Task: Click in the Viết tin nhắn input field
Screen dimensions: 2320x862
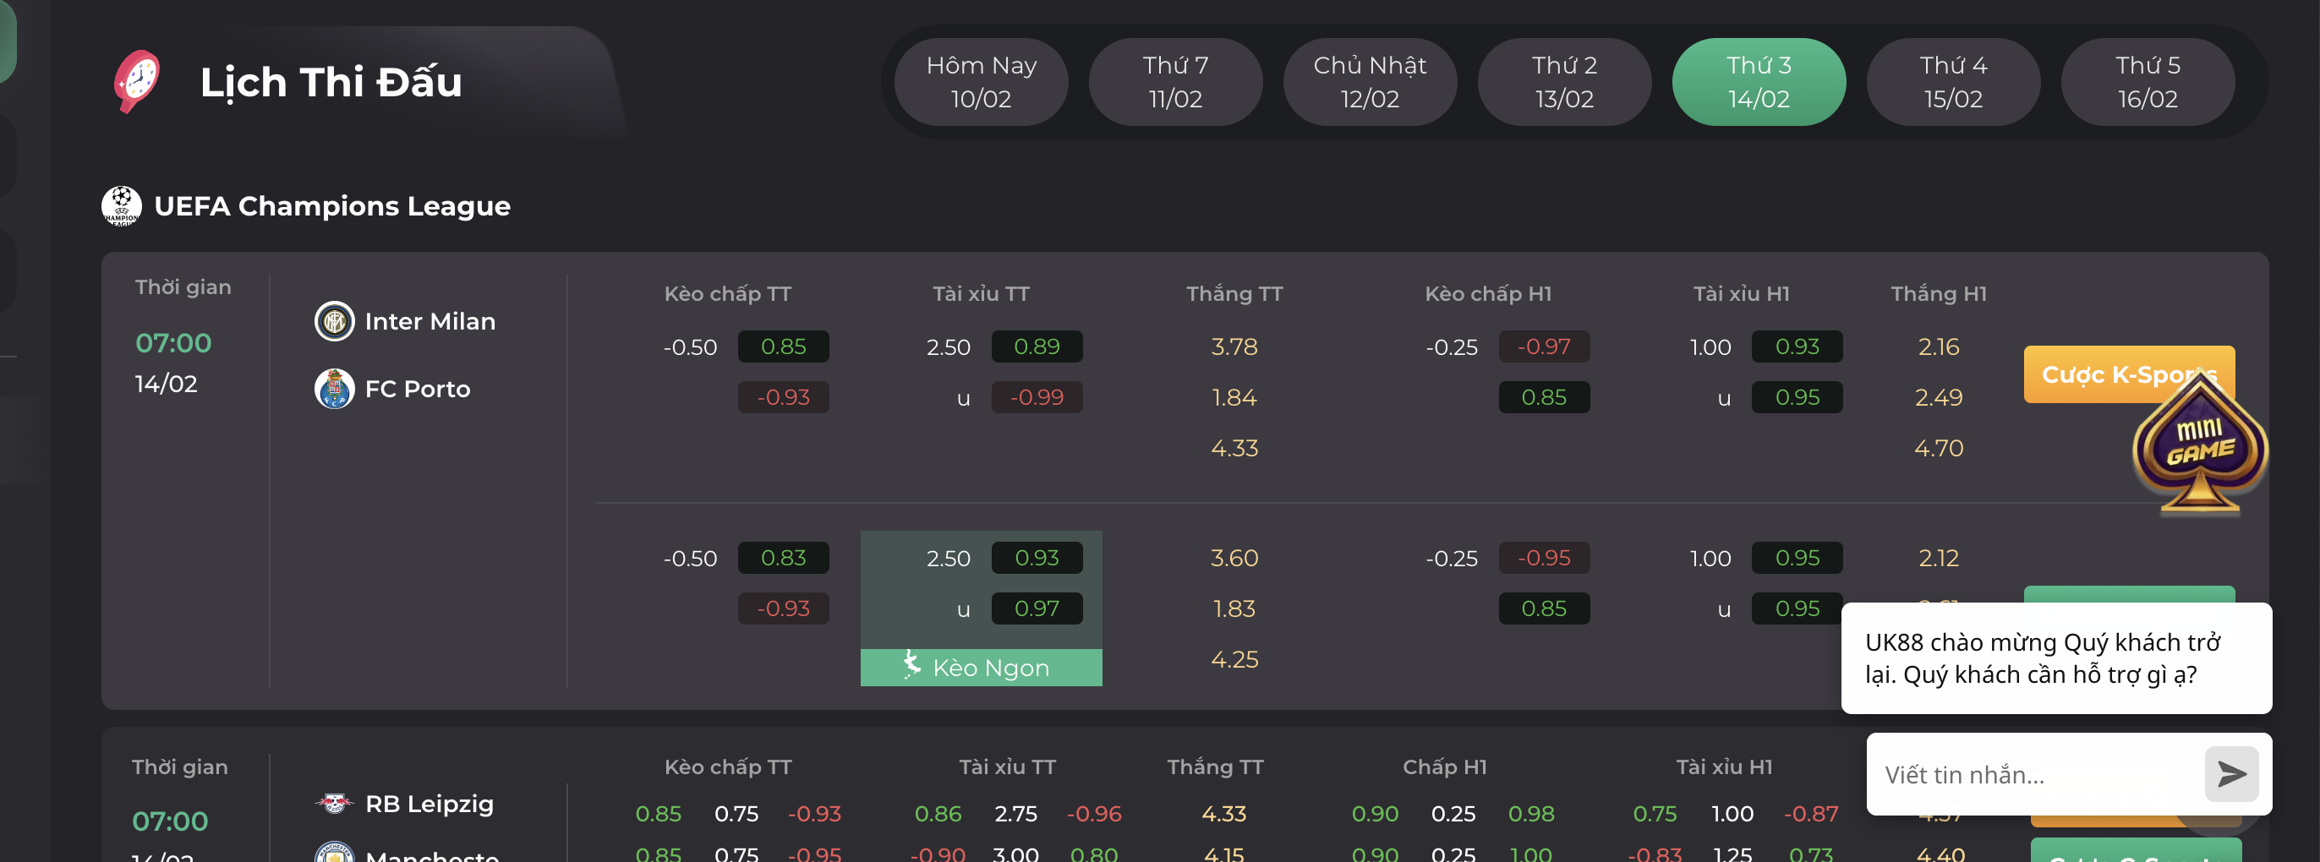Action: pyautogui.click(x=2035, y=774)
